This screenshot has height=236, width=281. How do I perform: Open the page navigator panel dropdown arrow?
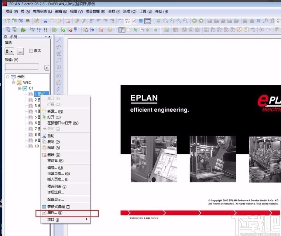[x=46, y=37]
